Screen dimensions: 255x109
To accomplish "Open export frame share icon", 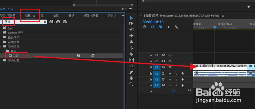I will [130, 9].
